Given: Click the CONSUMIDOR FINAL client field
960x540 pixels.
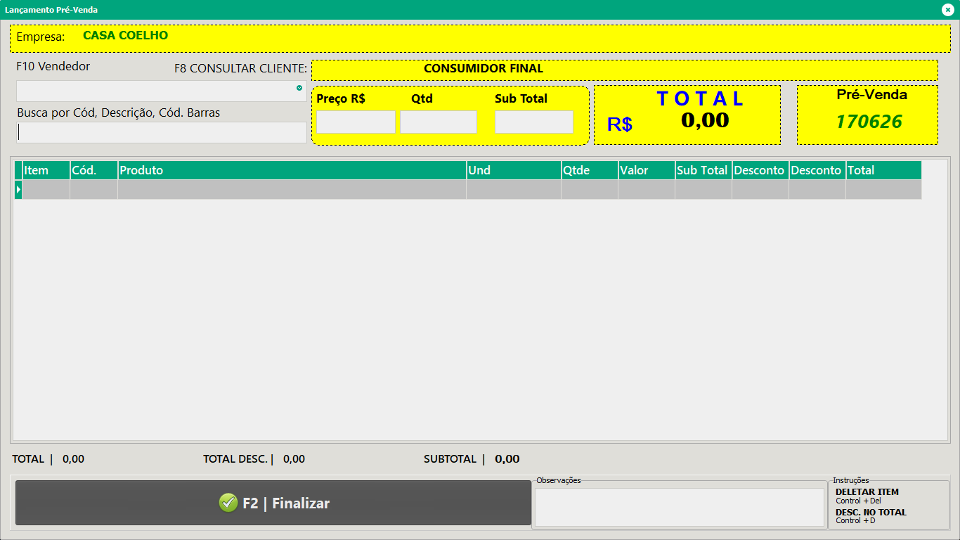Looking at the screenshot, I should [x=624, y=70].
